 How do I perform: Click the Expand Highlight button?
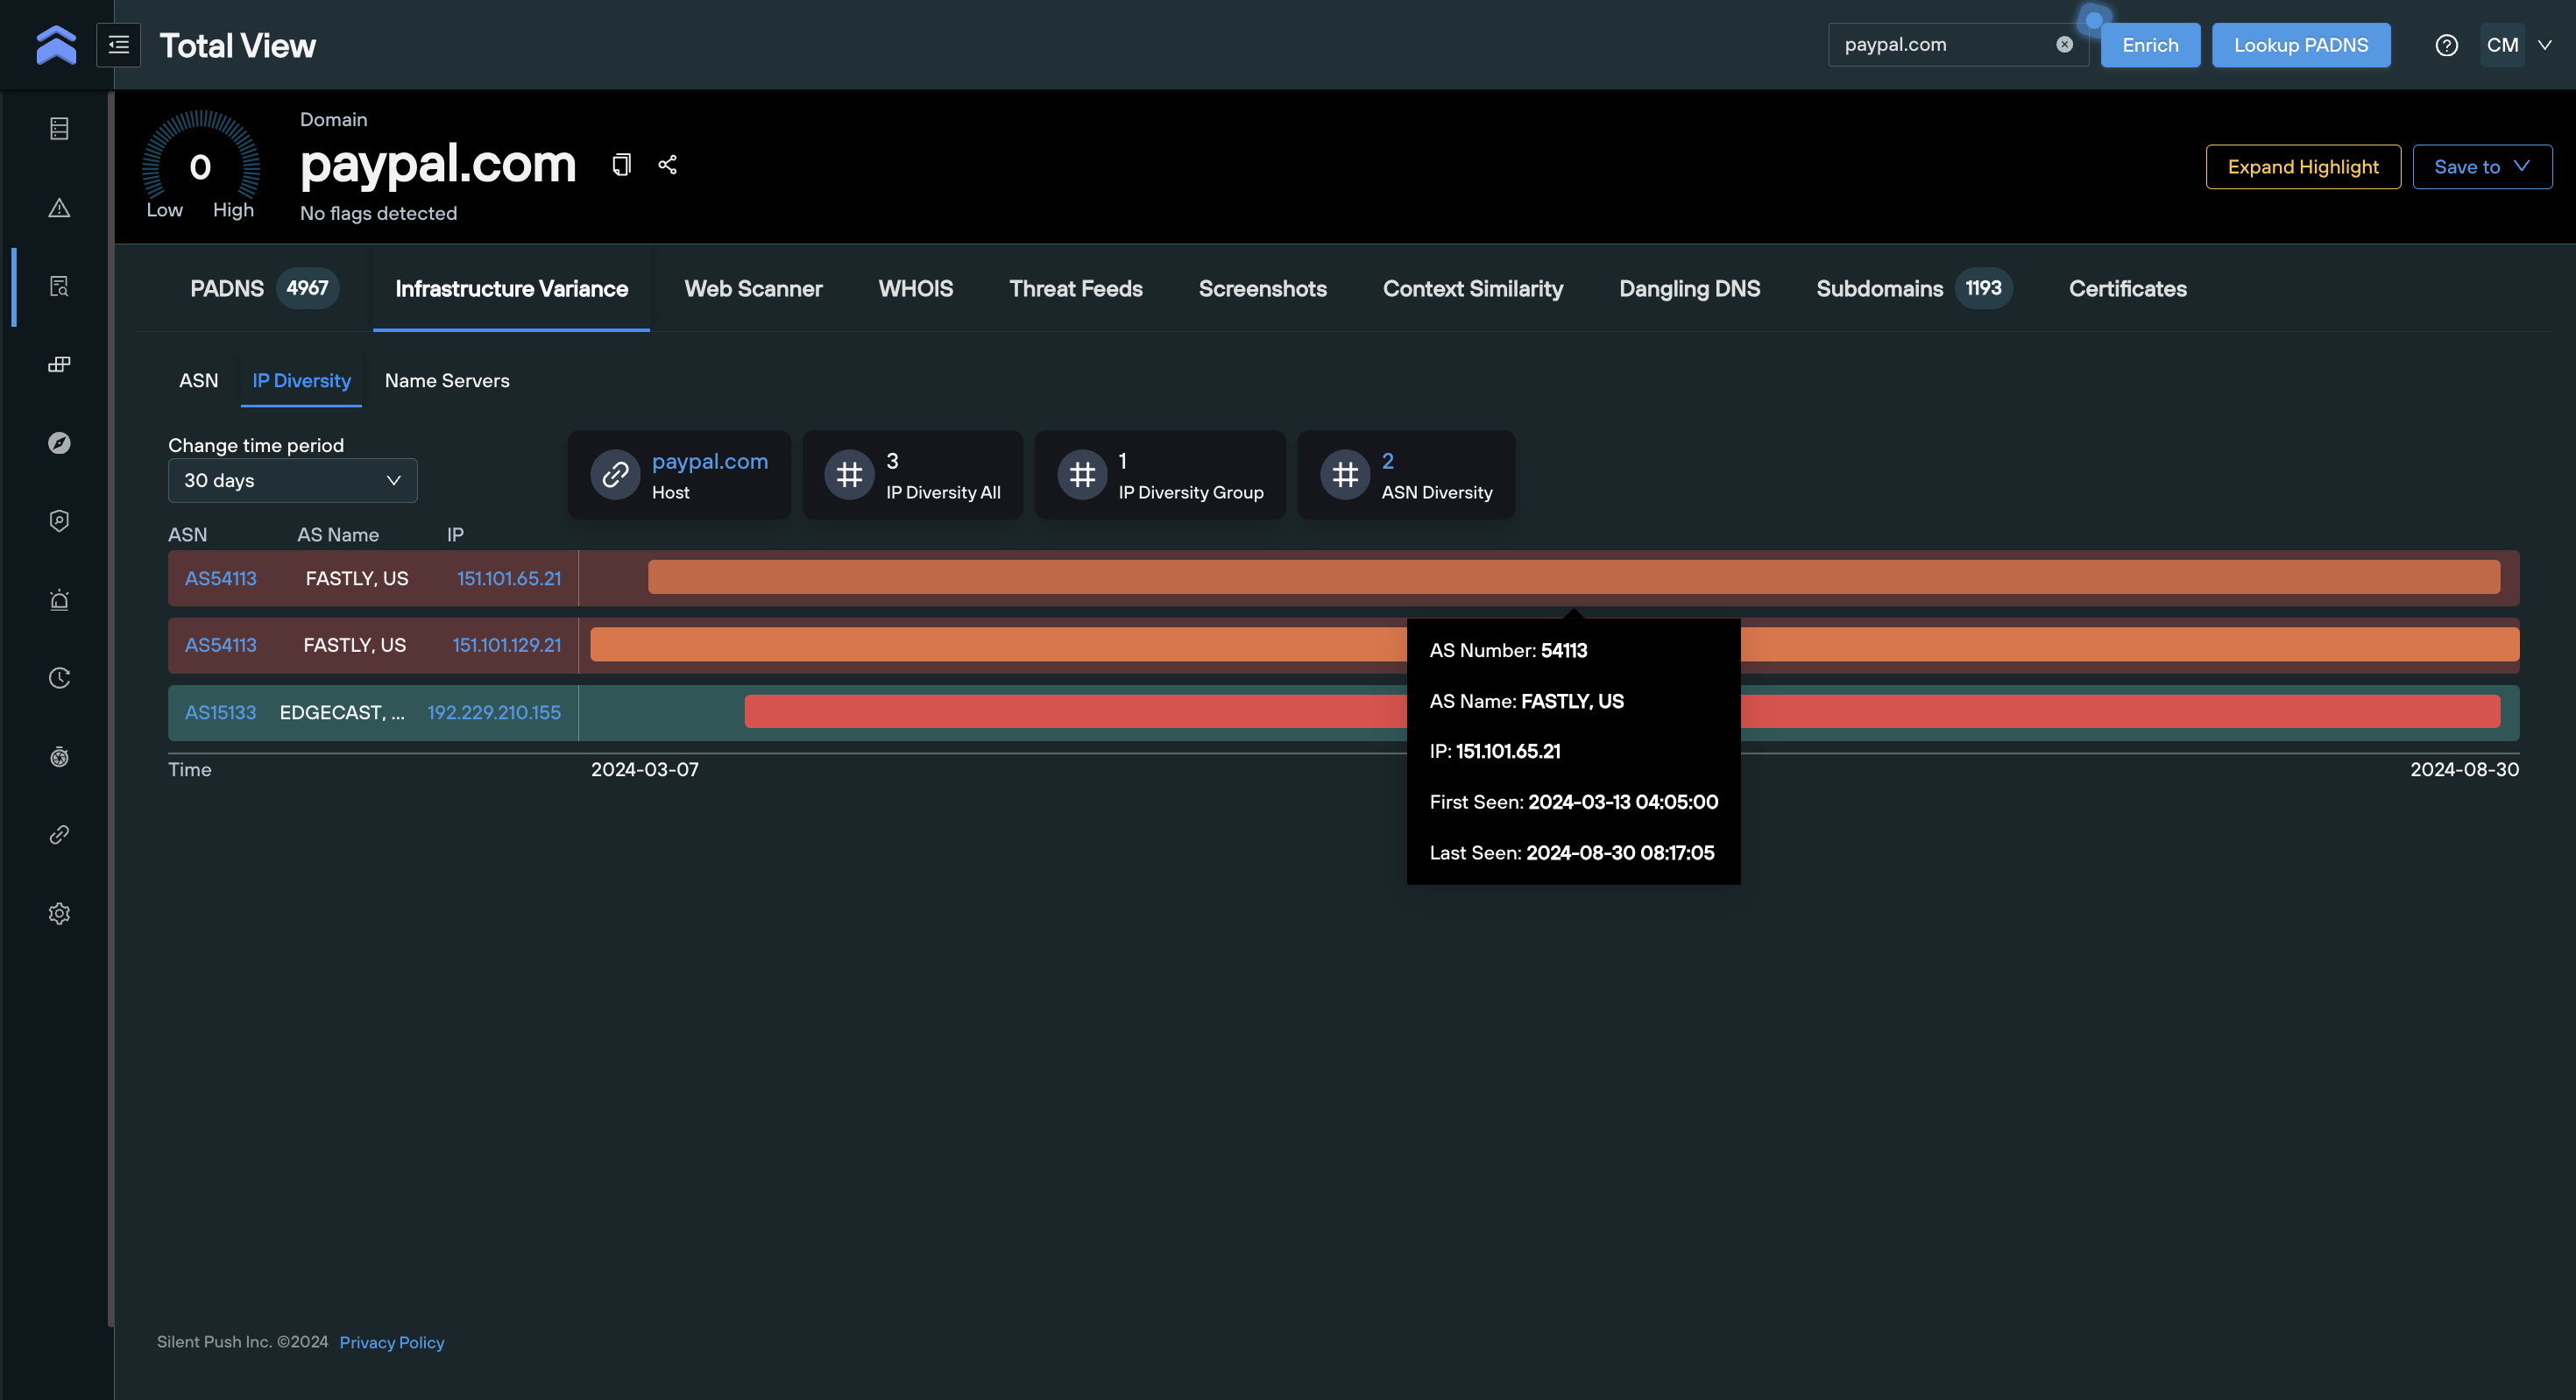click(x=2303, y=167)
